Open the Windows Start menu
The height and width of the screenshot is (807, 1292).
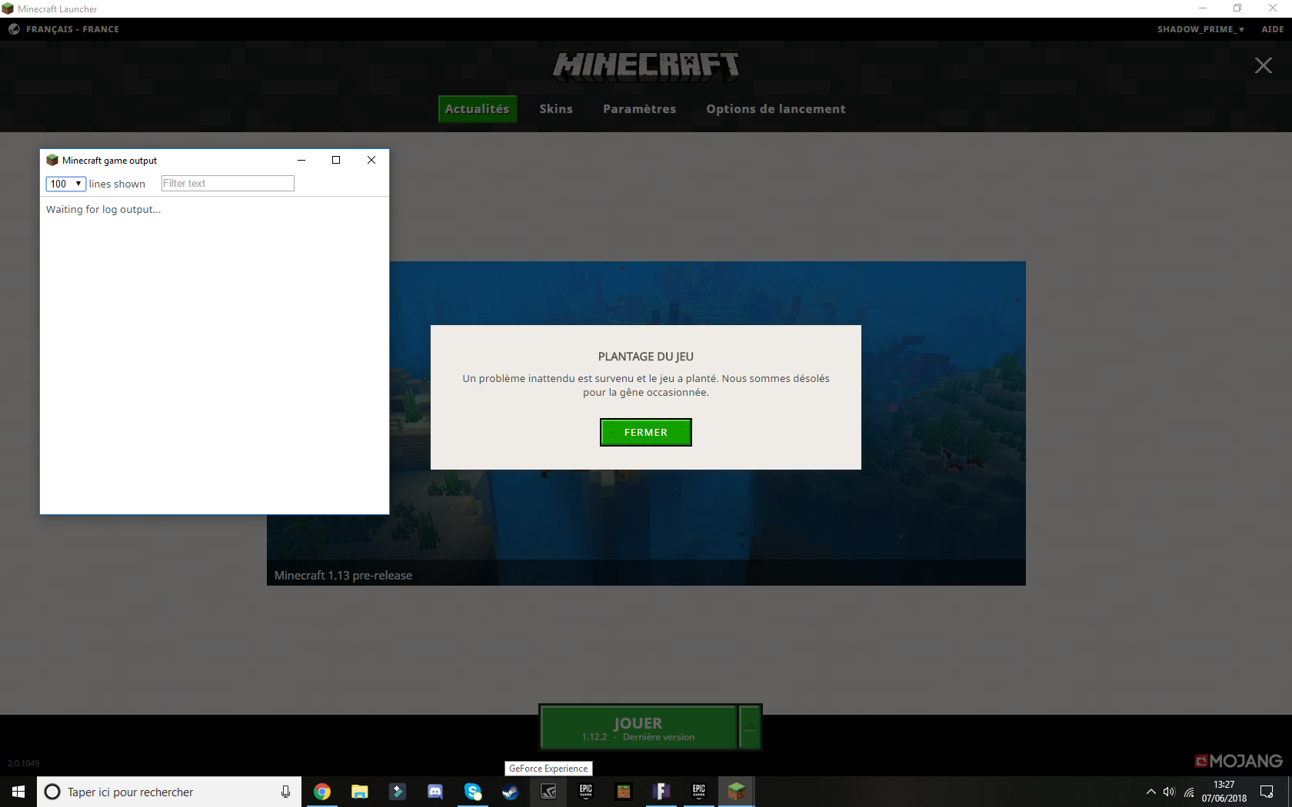(18, 792)
